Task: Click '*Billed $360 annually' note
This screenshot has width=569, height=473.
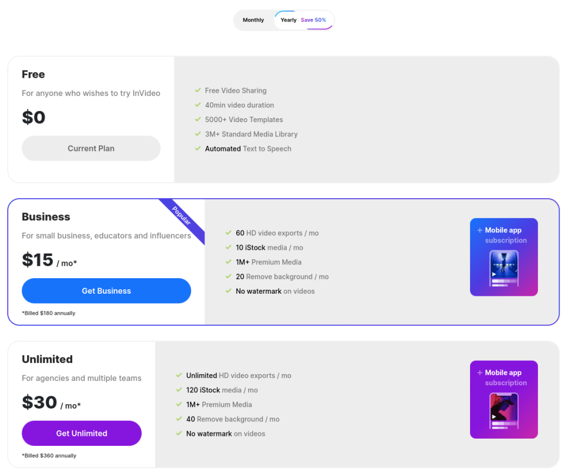Action: (49, 456)
